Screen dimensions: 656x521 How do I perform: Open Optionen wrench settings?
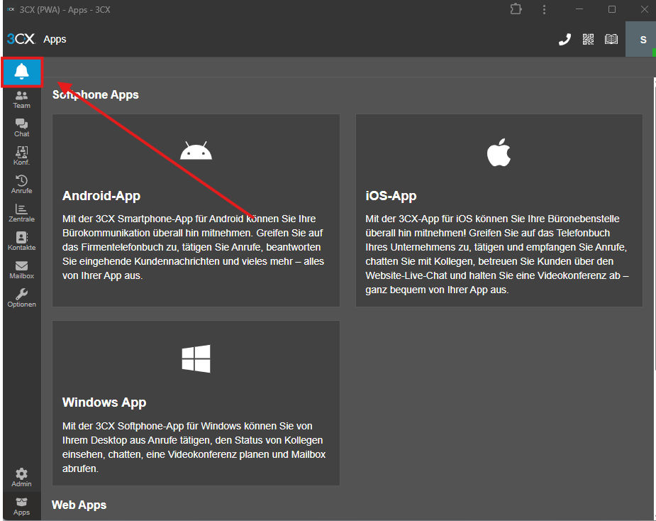tap(21, 298)
